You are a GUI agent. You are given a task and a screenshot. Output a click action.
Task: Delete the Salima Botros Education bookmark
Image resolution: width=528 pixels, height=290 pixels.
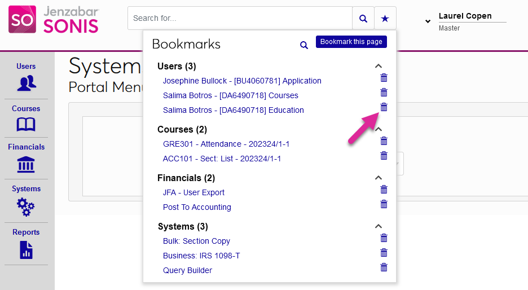(384, 107)
